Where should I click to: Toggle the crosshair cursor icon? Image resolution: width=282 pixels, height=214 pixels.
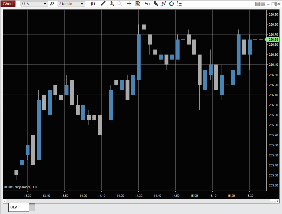(x=129, y=4)
